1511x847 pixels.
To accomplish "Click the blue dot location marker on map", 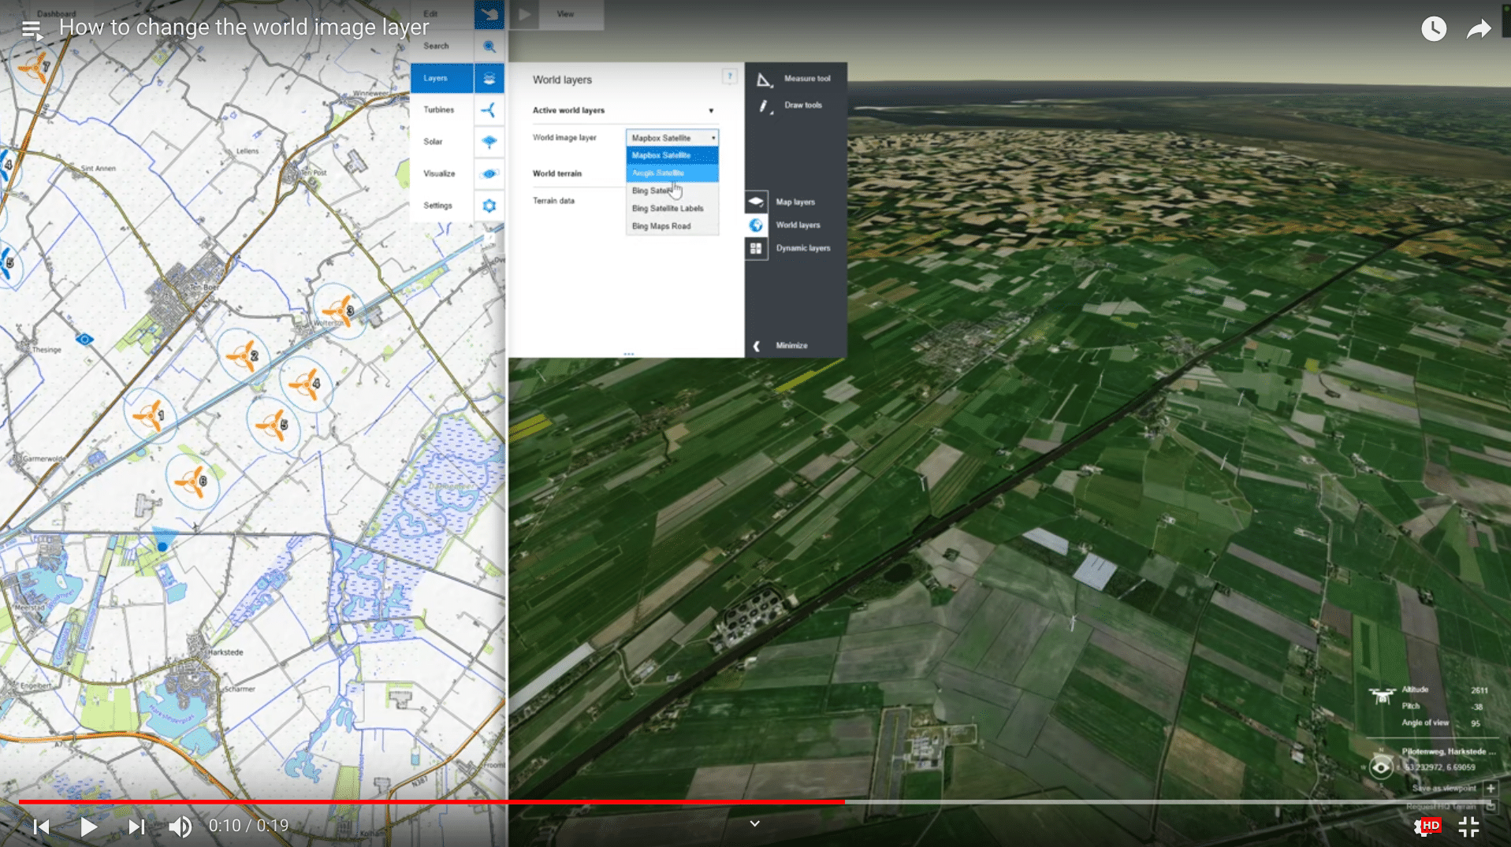I will (162, 546).
